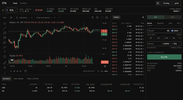The width and height of the screenshot is (183, 100).
Task: Switch order side to SELL
Action: click(x=173, y=17)
